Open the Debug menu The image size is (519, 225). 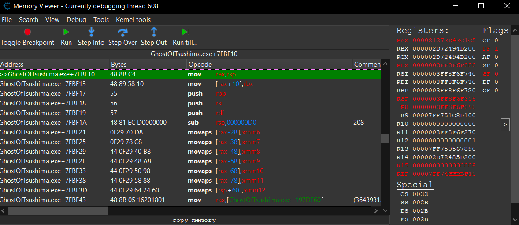coord(76,20)
